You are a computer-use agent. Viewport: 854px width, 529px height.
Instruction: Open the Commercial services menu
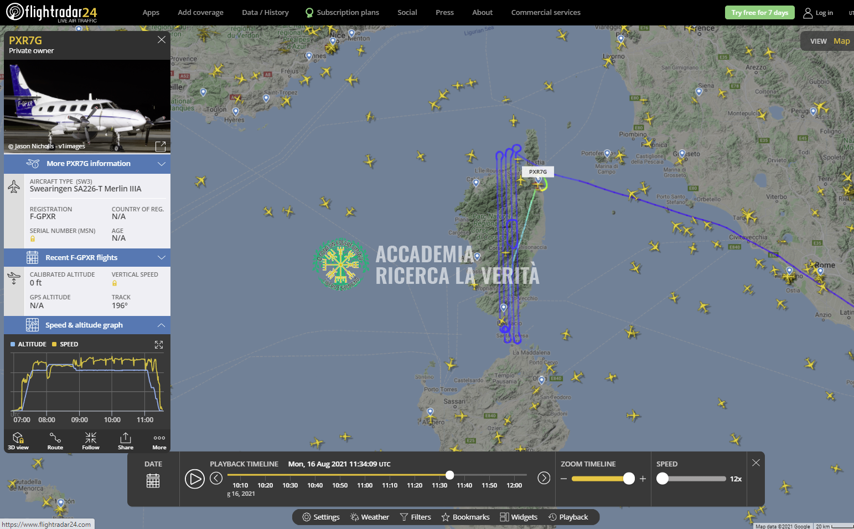click(x=545, y=12)
